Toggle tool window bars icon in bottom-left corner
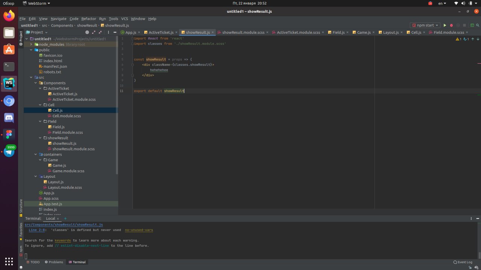The width and height of the screenshot is (481, 270). pos(21,267)
